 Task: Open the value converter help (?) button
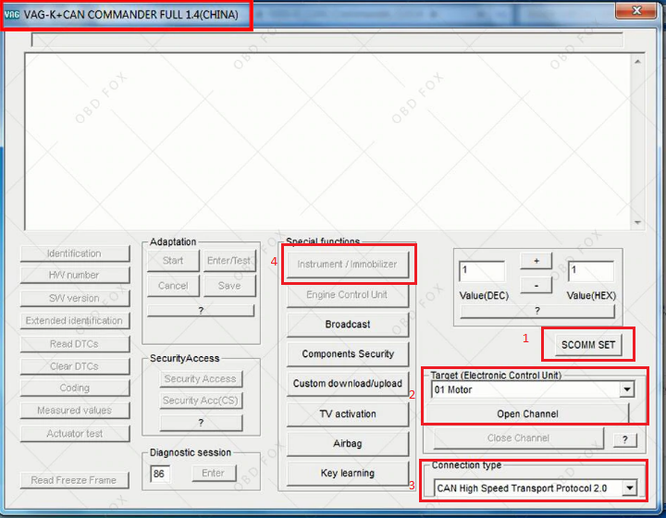coord(537,311)
